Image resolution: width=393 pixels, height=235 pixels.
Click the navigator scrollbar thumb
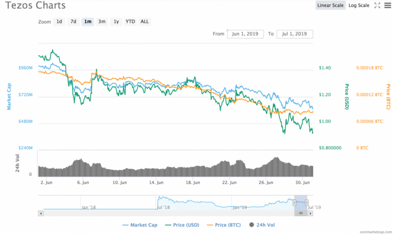click(301, 214)
